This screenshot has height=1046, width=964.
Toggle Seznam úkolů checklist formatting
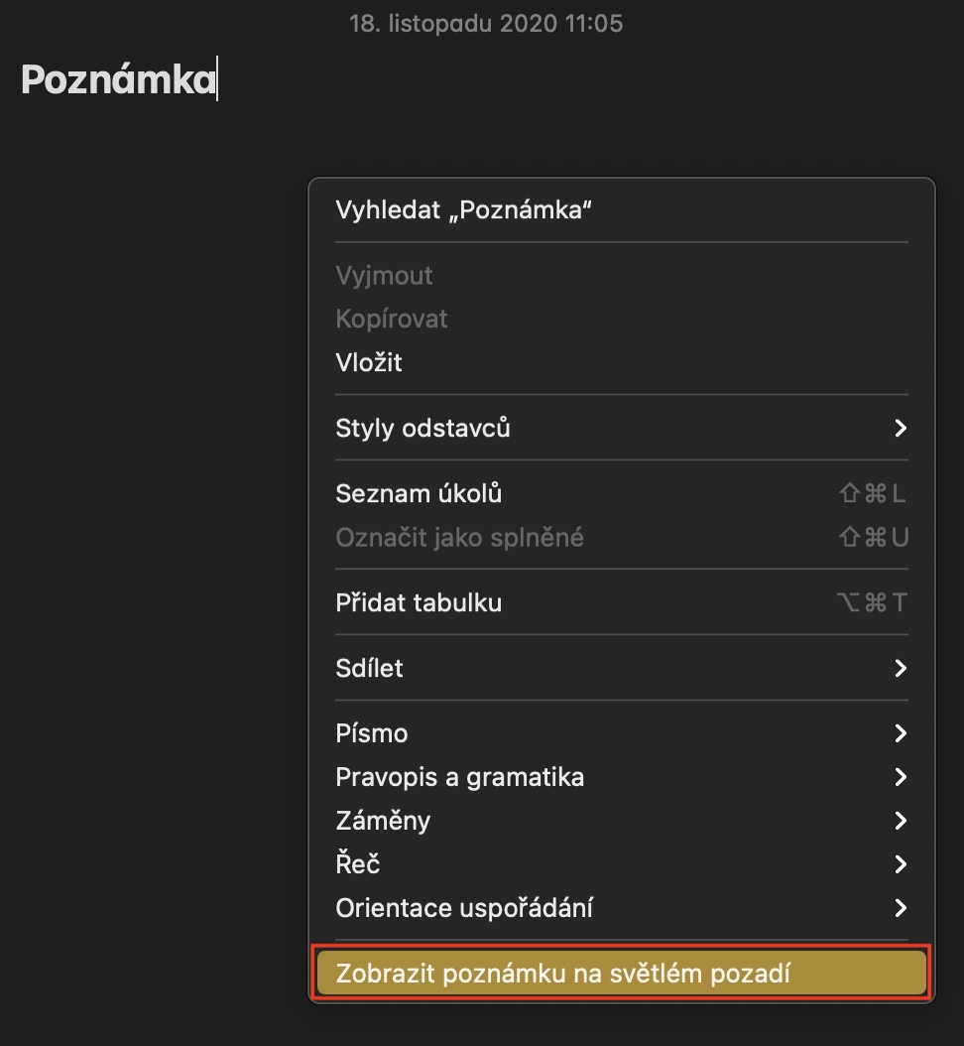[x=419, y=494]
